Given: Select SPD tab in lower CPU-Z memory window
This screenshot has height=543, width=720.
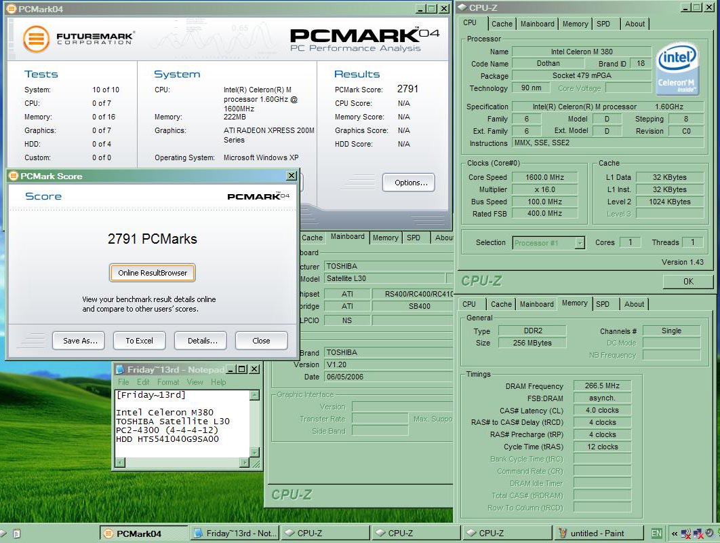Looking at the screenshot, I should click(603, 304).
